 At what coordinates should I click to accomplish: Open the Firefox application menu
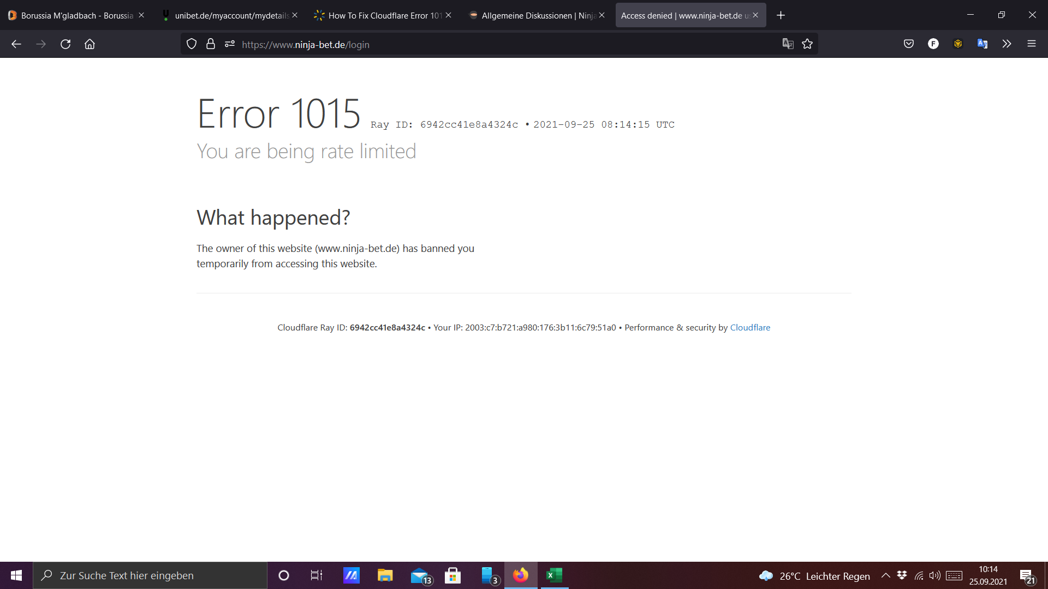pos(1032,44)
